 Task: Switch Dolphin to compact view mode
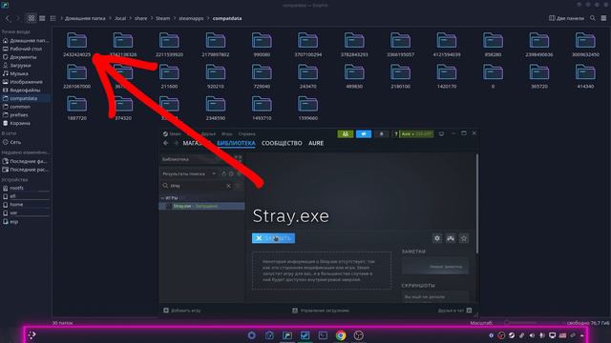(42, 18)
